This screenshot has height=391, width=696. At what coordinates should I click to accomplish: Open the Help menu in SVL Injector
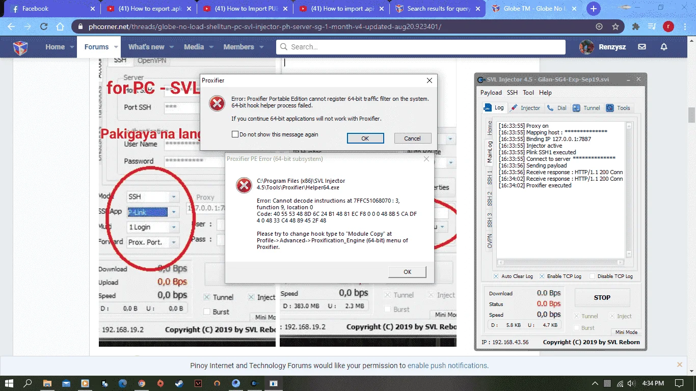[x=545, y=93]
